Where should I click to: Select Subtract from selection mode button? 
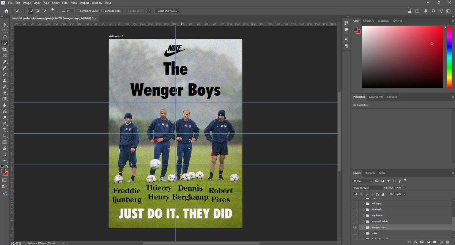point(44,11)
